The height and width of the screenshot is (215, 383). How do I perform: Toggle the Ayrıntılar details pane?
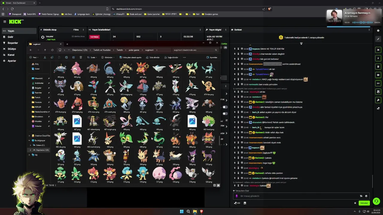tap(212, 57)
